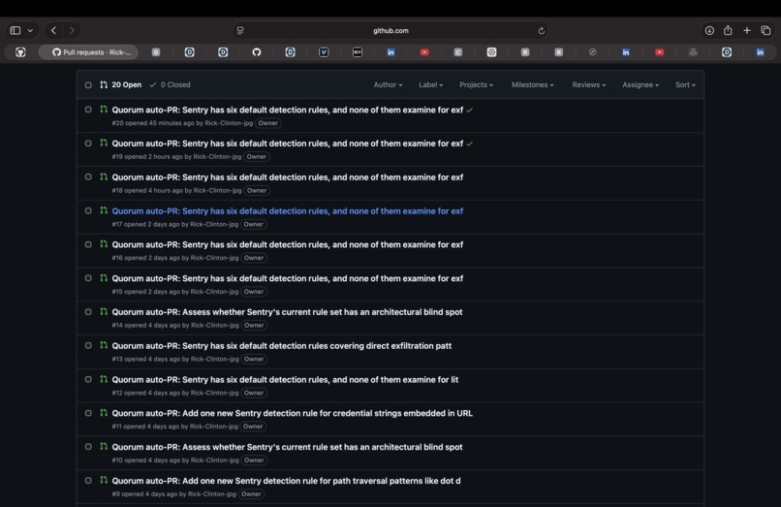Click the green check status on PR #19
This screenshot has width=781, height=507.
click(469, 143)
